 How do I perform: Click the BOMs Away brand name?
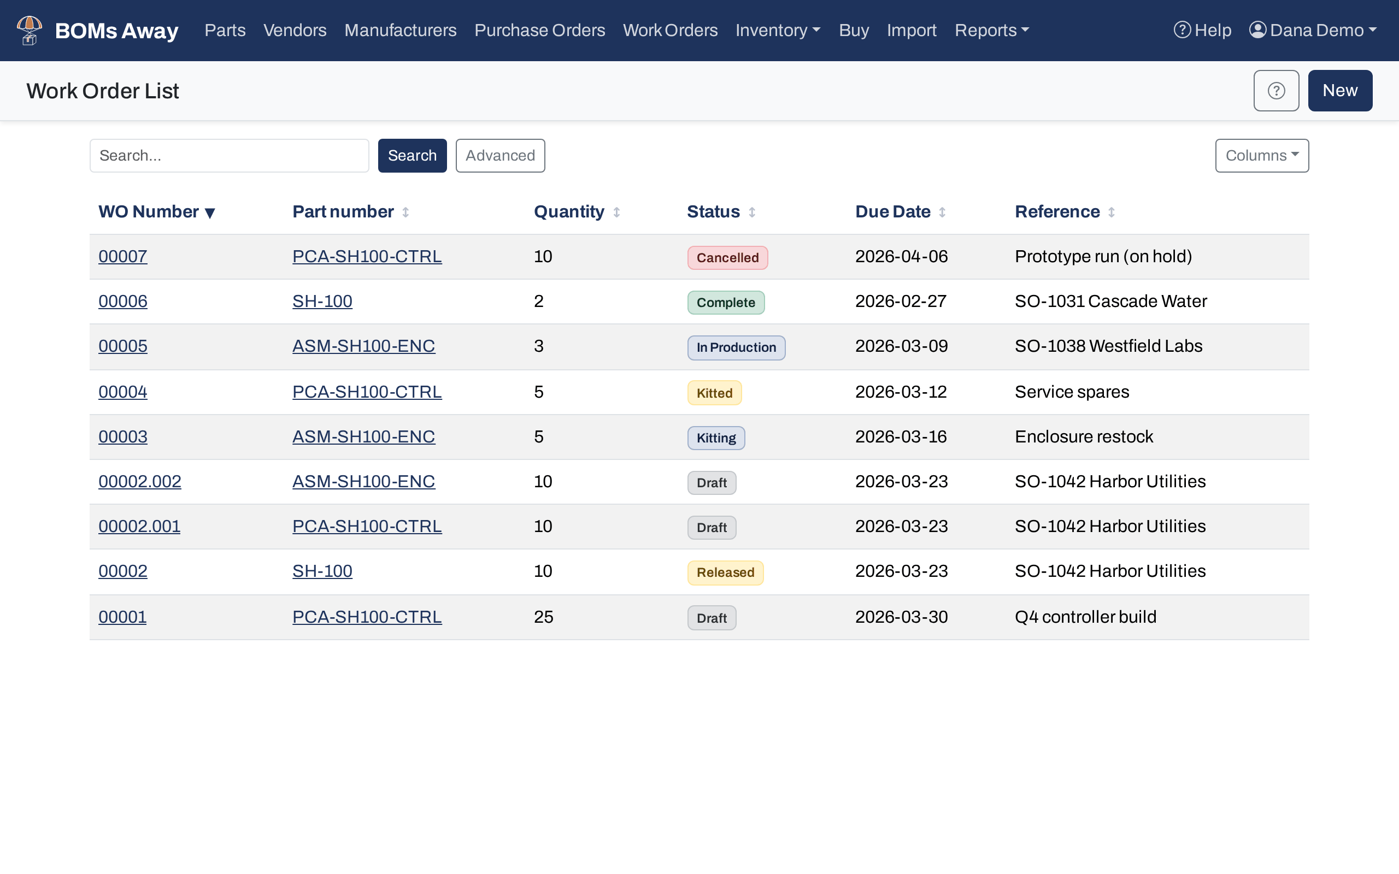[x=117, y=31]
